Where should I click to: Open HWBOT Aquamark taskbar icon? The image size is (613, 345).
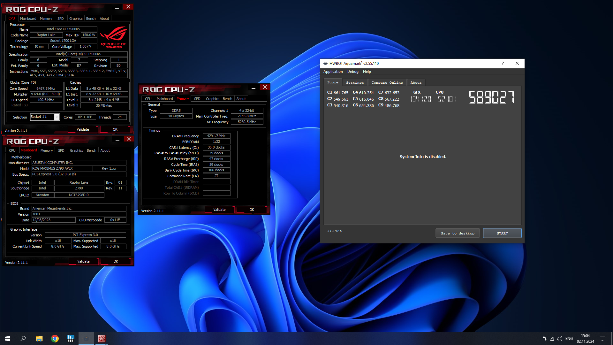point(86,339)
